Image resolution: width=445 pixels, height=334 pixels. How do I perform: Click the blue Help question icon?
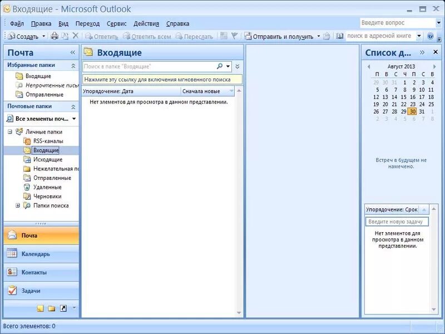pyautogui.click(x=430, y=36)
